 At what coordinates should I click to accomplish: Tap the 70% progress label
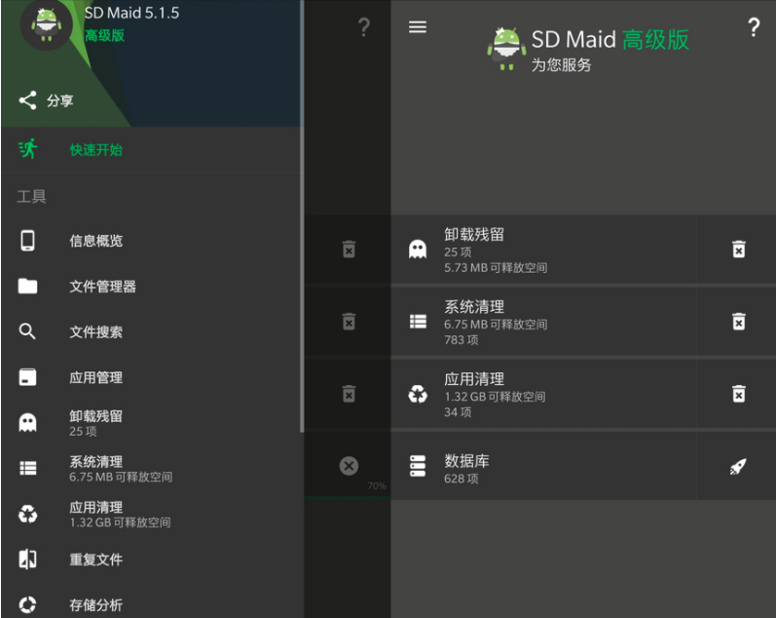click(377, 485)
